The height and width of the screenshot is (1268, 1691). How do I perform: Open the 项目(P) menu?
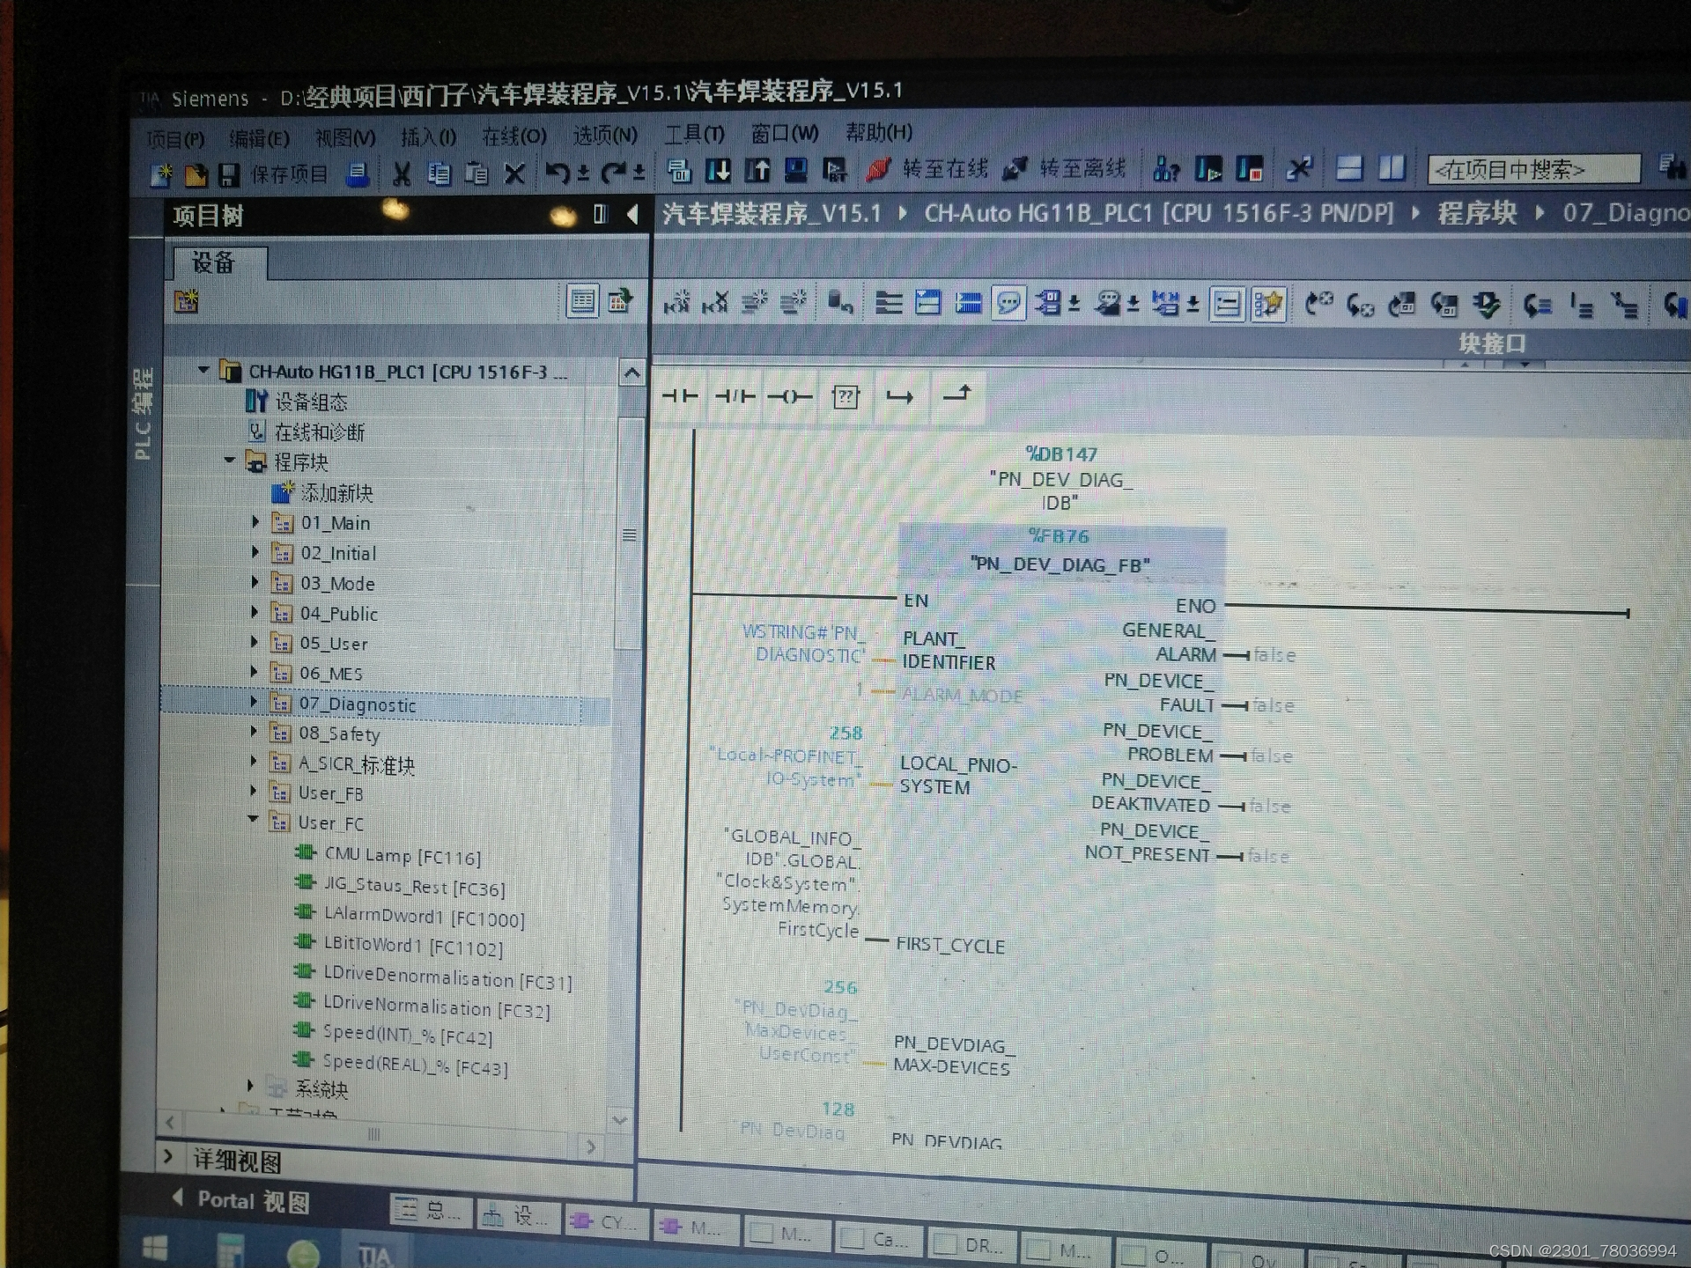pos(175,140)
